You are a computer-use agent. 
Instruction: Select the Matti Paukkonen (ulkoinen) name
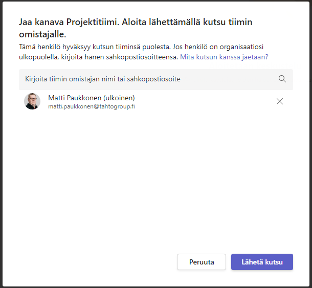(x=92, y=98)
